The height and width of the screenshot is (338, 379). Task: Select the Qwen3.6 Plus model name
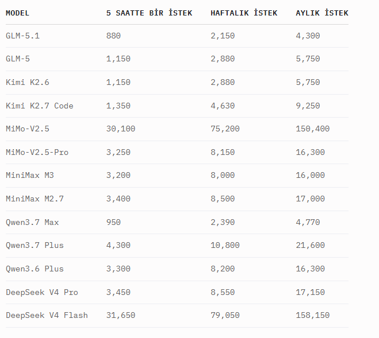[x=35, y=269]
